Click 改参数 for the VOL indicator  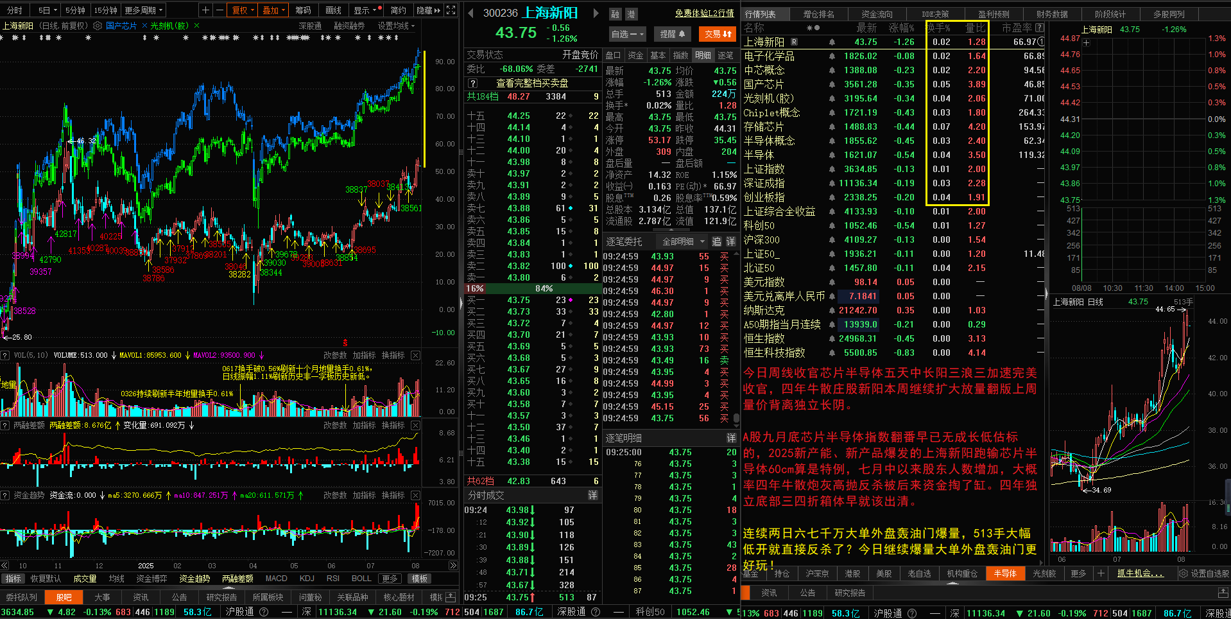click(335, 355)
